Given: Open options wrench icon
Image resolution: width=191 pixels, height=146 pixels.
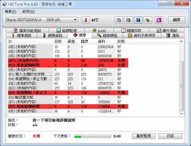Looking at the screenshot, I should tap(148, 20).
